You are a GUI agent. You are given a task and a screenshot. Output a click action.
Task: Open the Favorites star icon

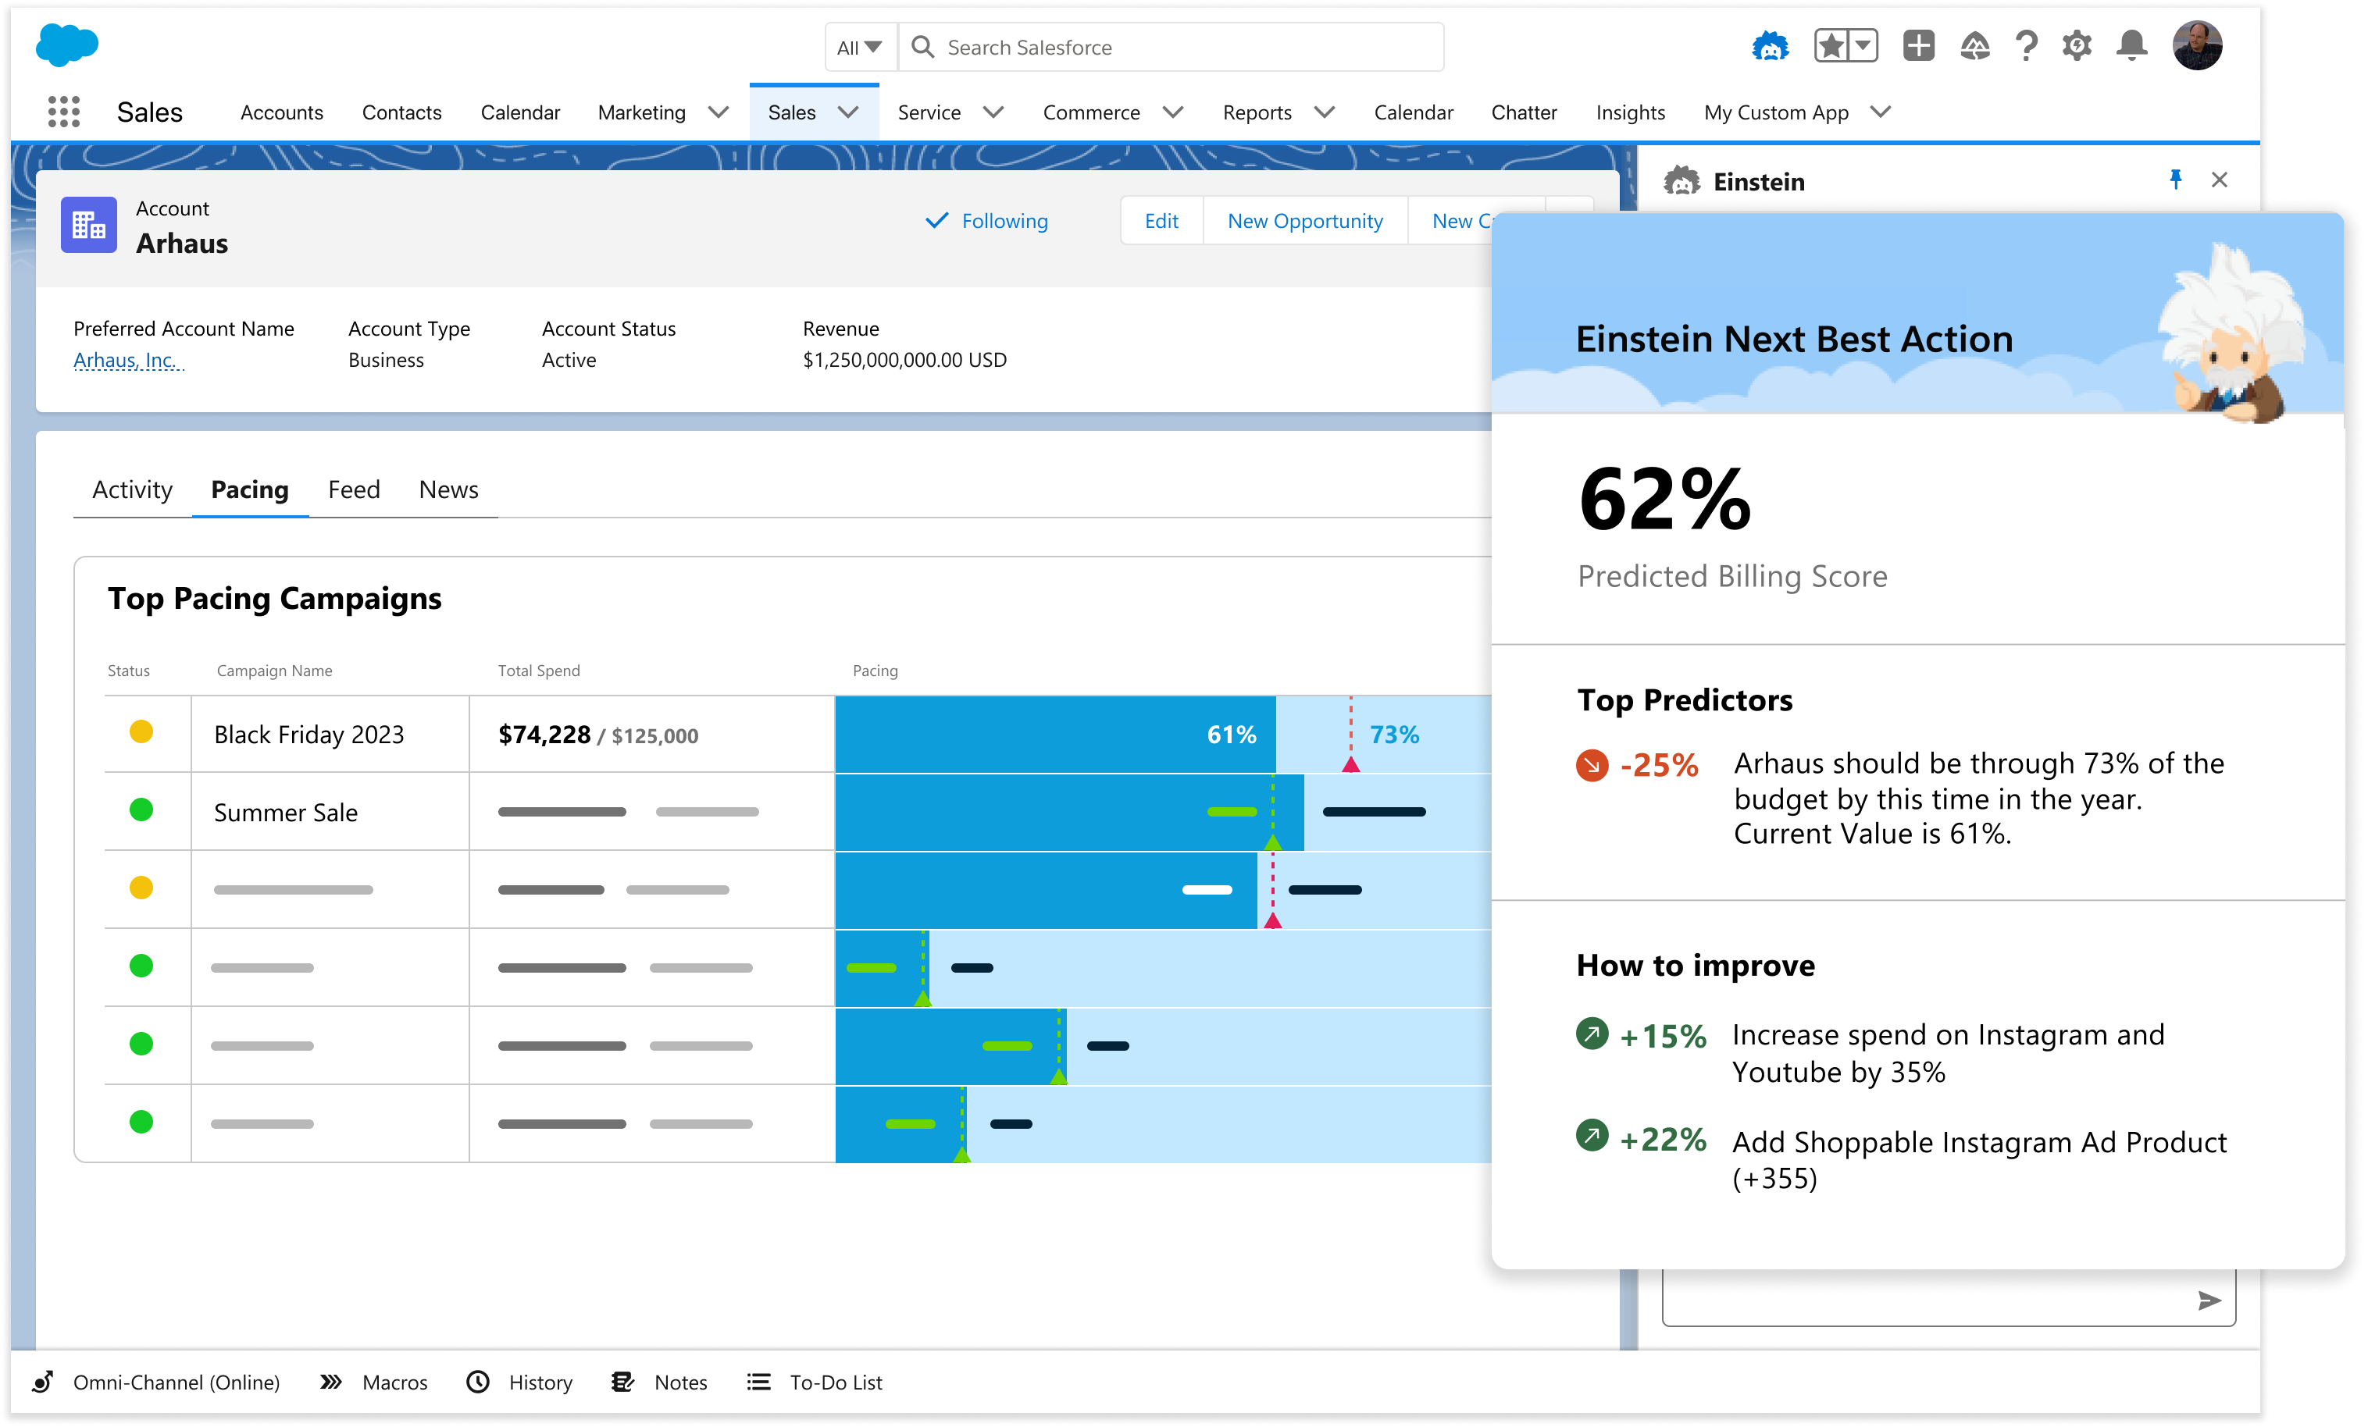click(x=1831, y=46)
